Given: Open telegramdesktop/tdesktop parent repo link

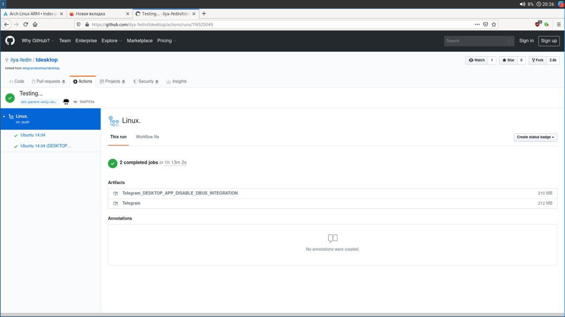Looking at the screenshot, I should pyautogui.click(x=41, y=68).
